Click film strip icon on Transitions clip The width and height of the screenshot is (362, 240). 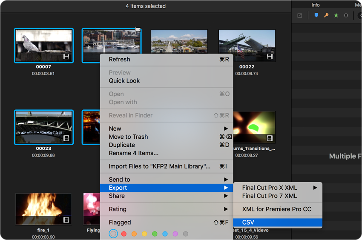270,138
